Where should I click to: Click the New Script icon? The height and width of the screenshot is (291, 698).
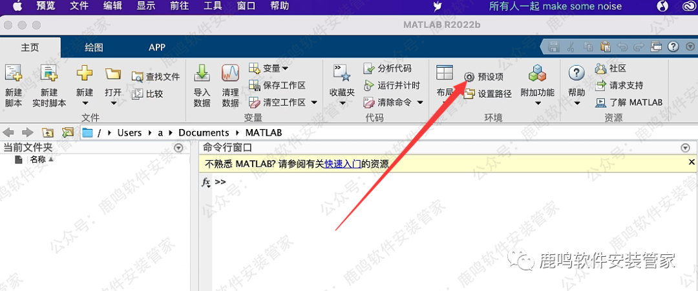pos(14,72)
